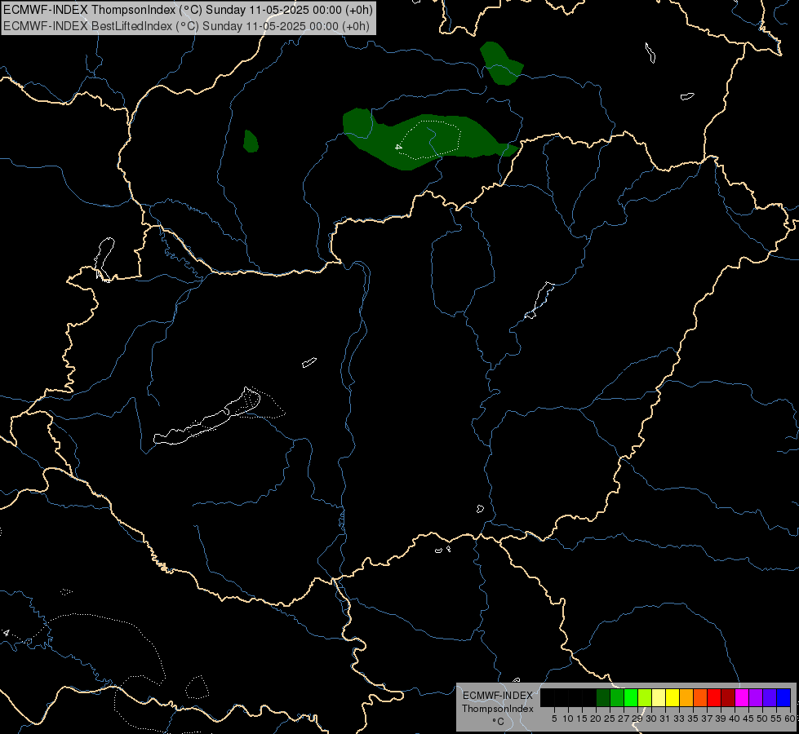This screenshot has width=799, height=734.
Task: Click the small green patch at top center-right
Action: 501,64
